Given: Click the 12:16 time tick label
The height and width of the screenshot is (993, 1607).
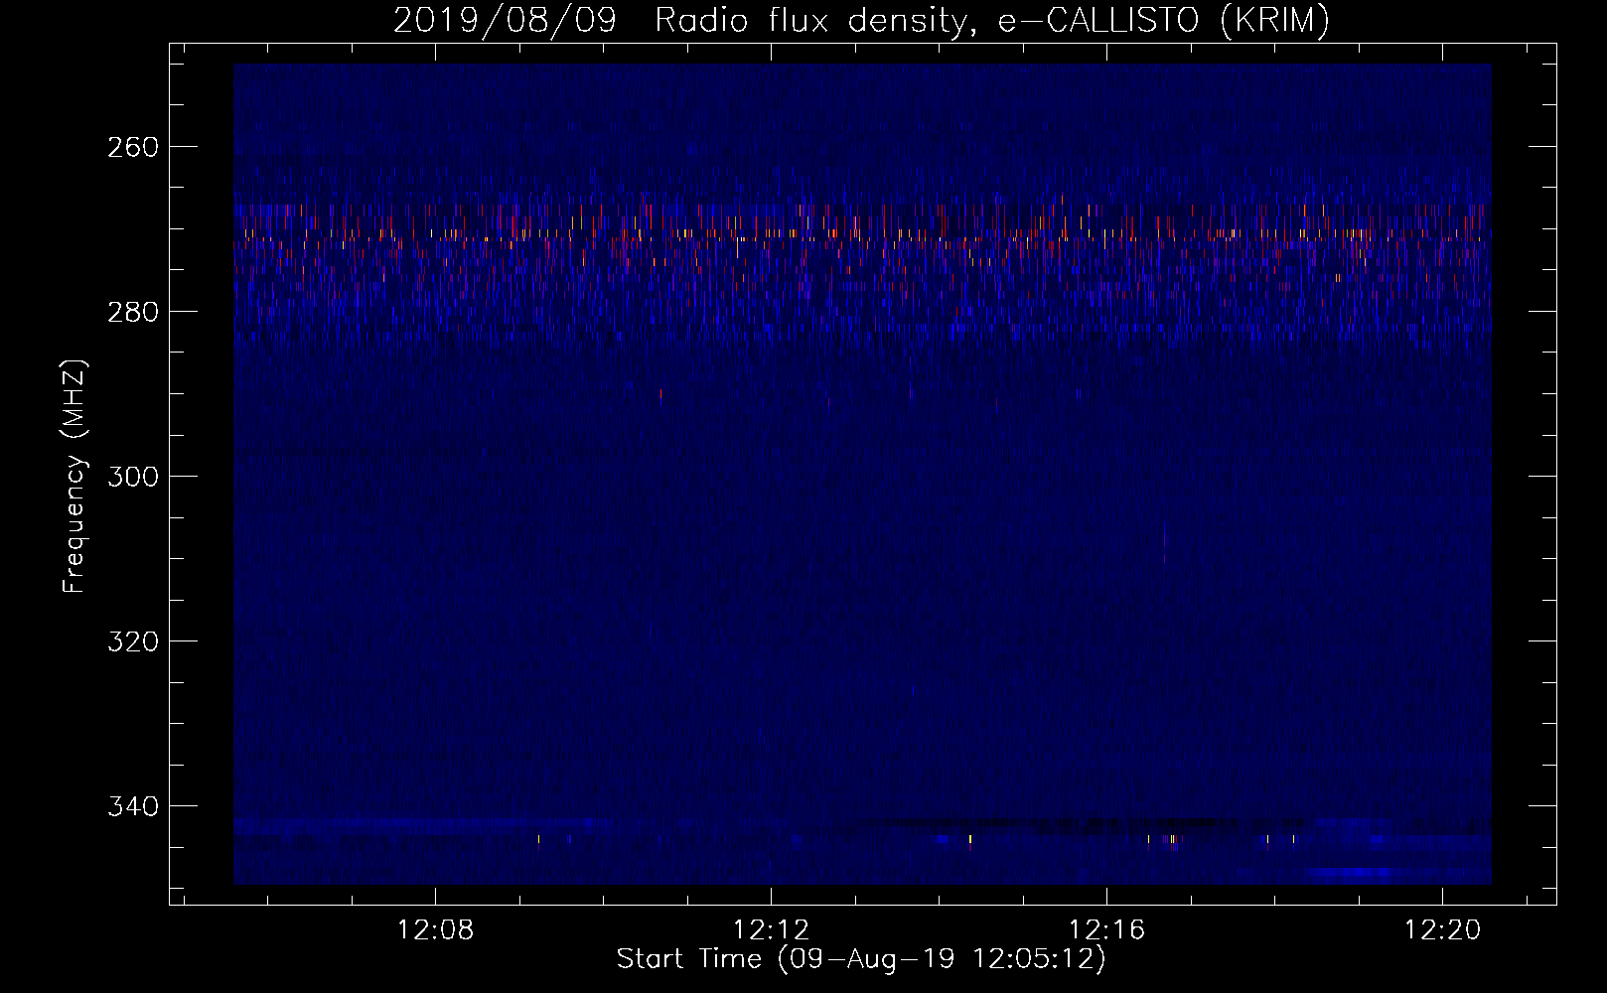Looking at the screenshot, I should pos(1106,930).
